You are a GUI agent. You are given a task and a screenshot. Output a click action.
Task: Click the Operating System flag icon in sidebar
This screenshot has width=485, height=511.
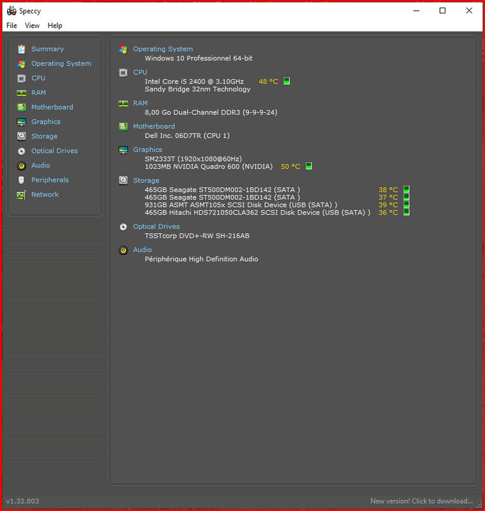[22, 64]
